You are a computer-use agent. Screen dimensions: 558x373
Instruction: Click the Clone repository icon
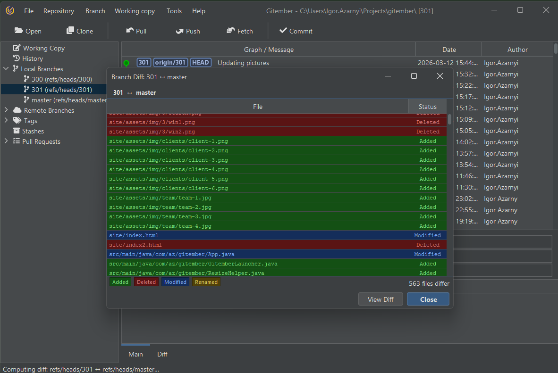[x=70, y=31]
